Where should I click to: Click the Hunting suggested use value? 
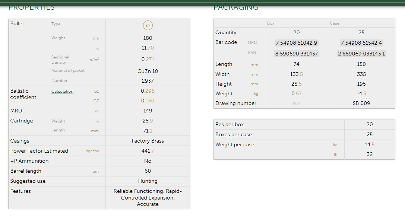148,181
